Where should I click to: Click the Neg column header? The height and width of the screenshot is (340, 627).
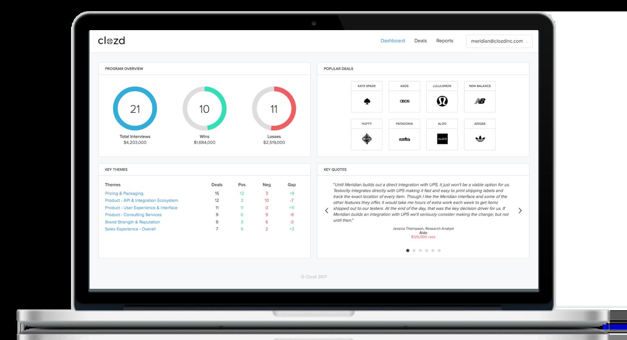coord(267,185)
